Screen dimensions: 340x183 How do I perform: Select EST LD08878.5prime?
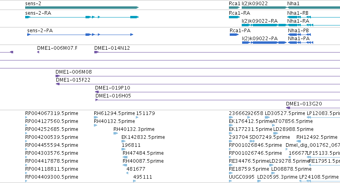coord(291,169)
